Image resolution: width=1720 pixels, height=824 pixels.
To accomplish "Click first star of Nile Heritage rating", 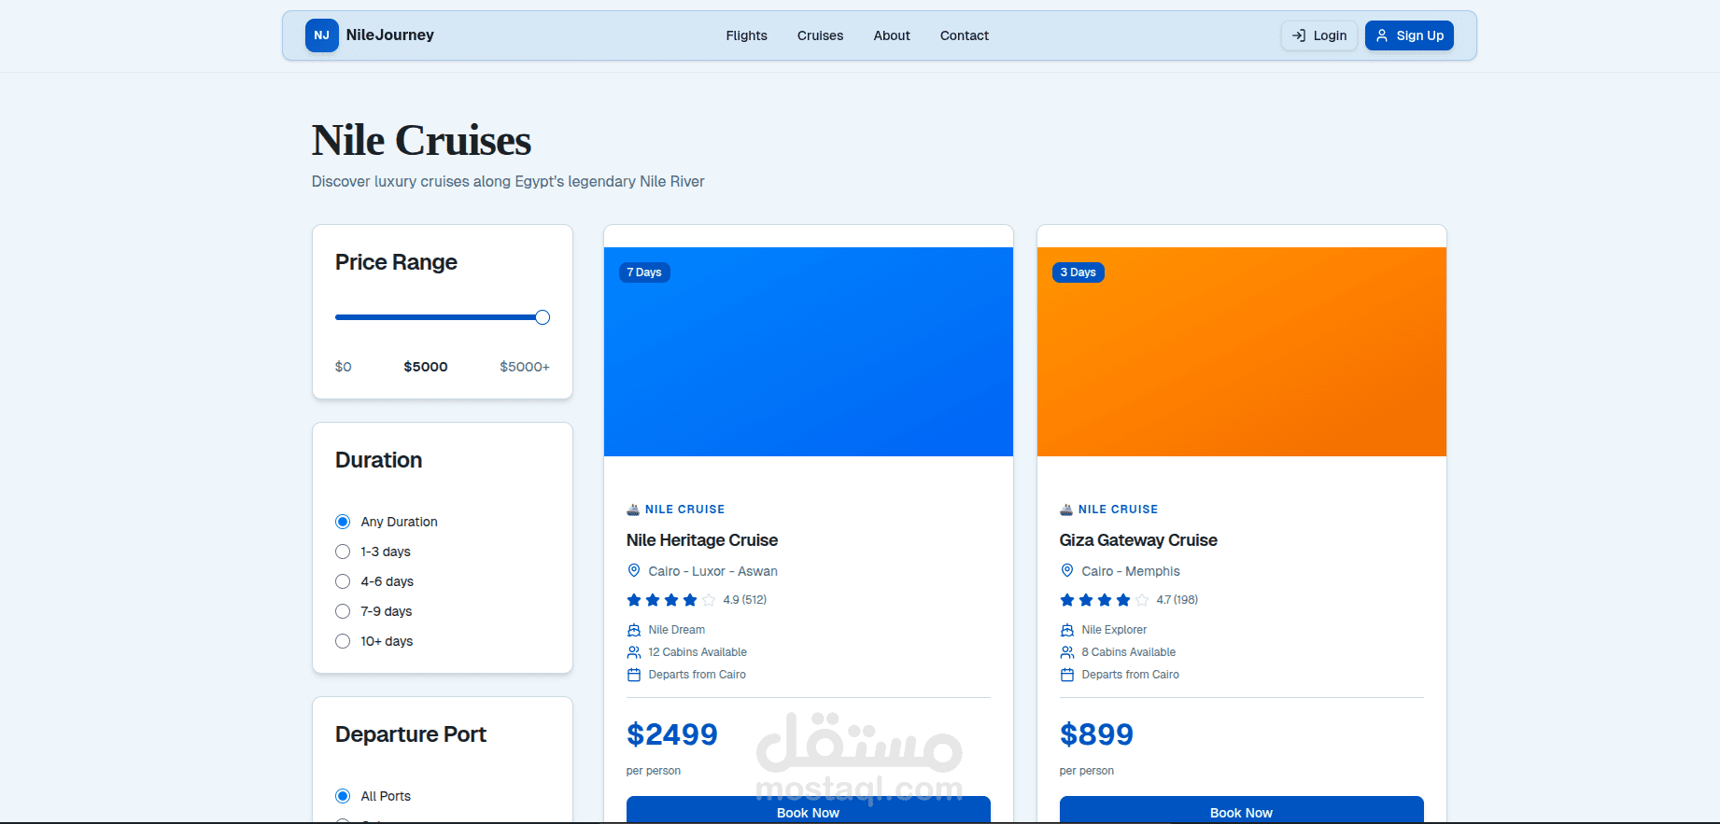I will [x=634, y=600].
